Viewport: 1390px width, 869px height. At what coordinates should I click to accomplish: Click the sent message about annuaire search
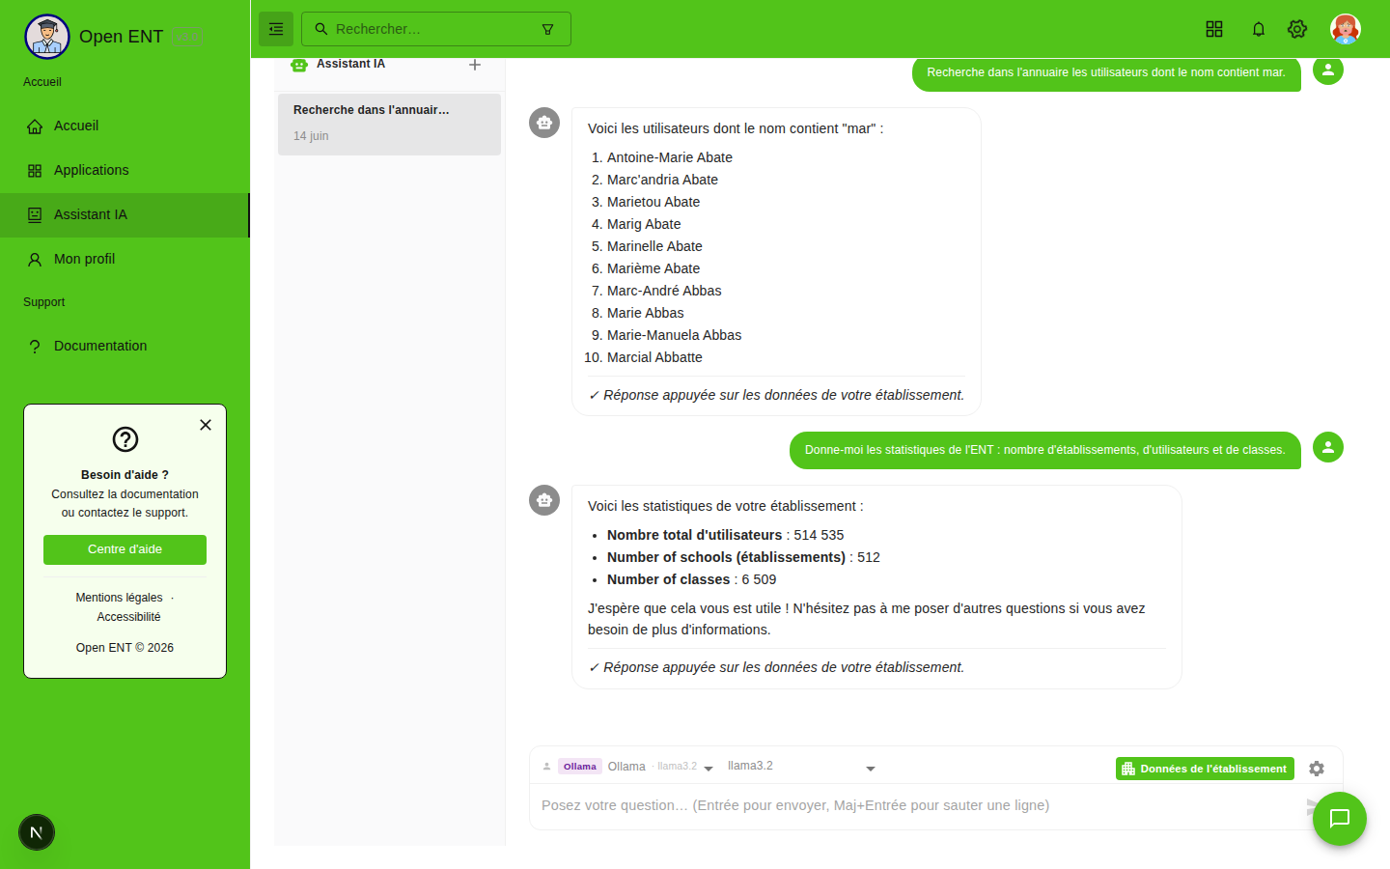point(1106,72)
